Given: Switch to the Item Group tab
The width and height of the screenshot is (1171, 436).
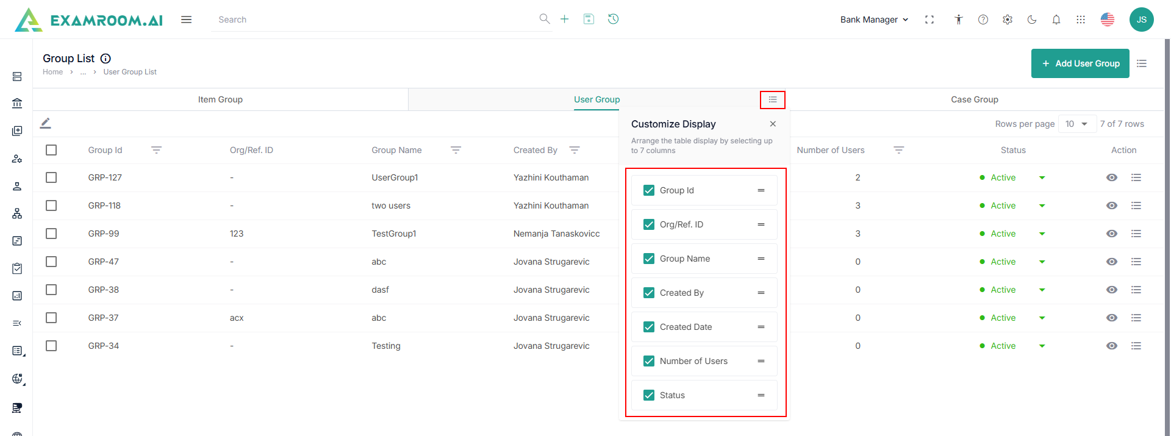Looking at the screenshot, I should click(x=220, y=99).
